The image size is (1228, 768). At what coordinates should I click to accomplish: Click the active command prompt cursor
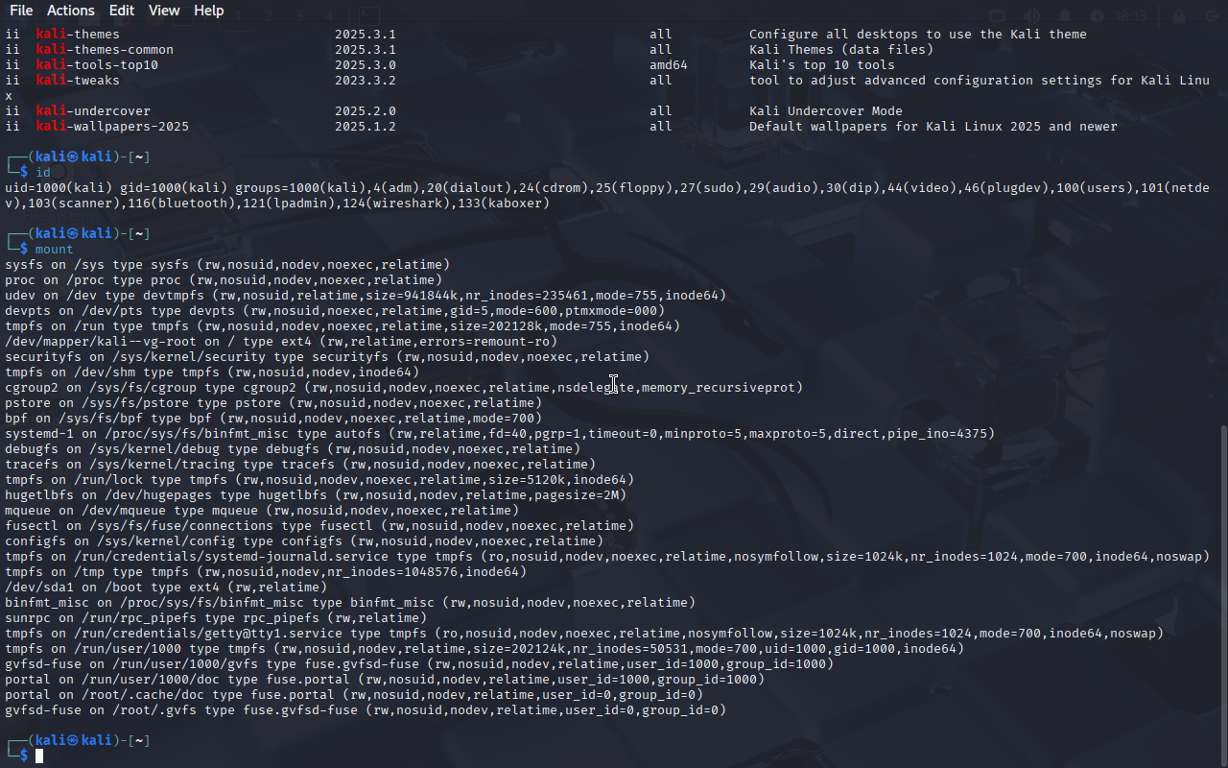tap(39, 756)
